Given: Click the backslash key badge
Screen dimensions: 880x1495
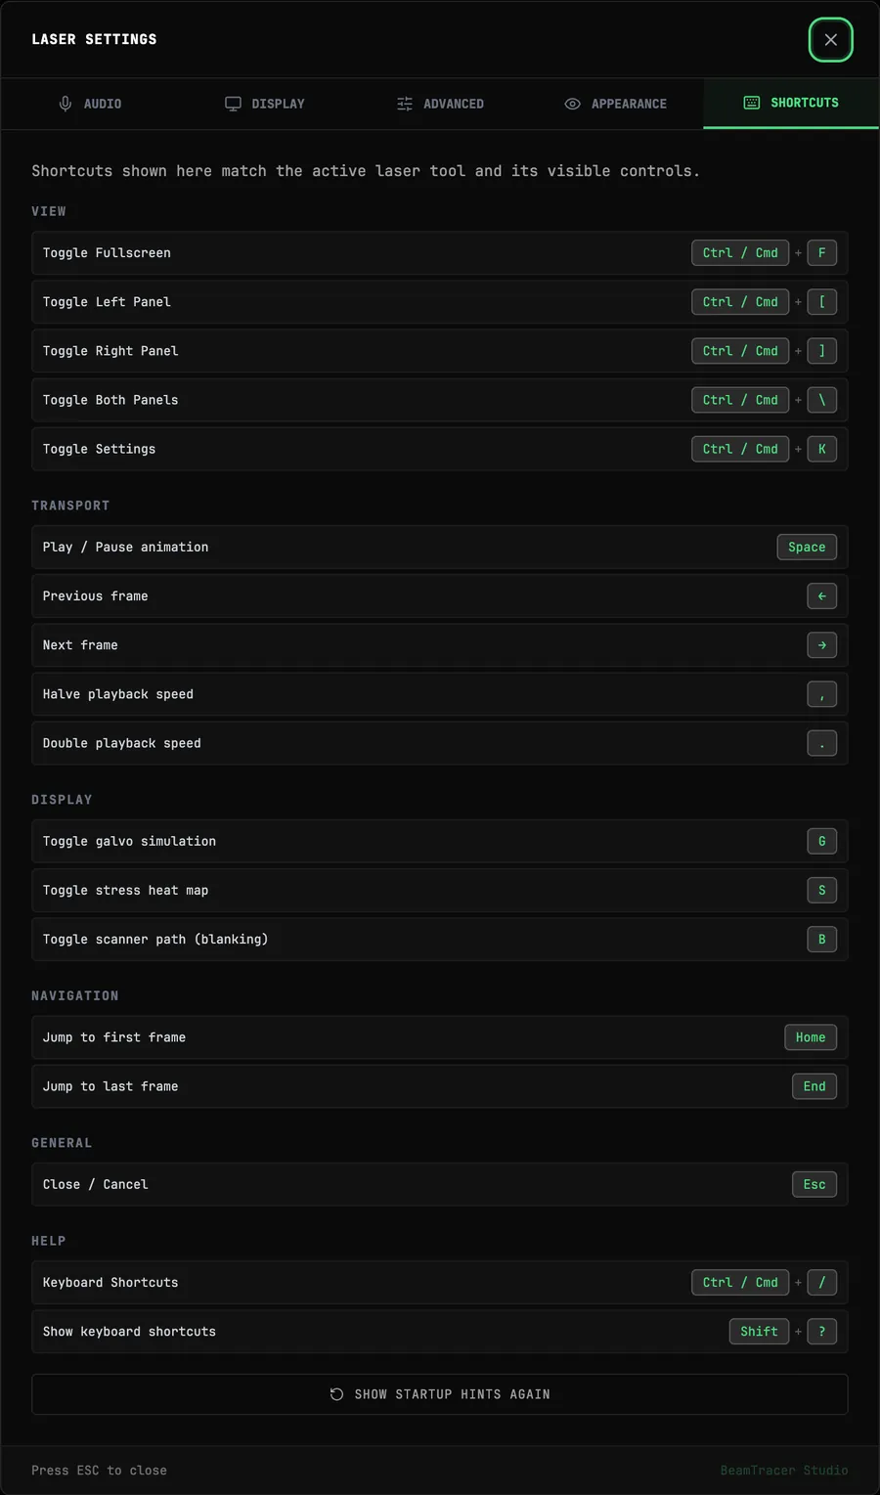Looking at the screenshot, I should (822, 400).
